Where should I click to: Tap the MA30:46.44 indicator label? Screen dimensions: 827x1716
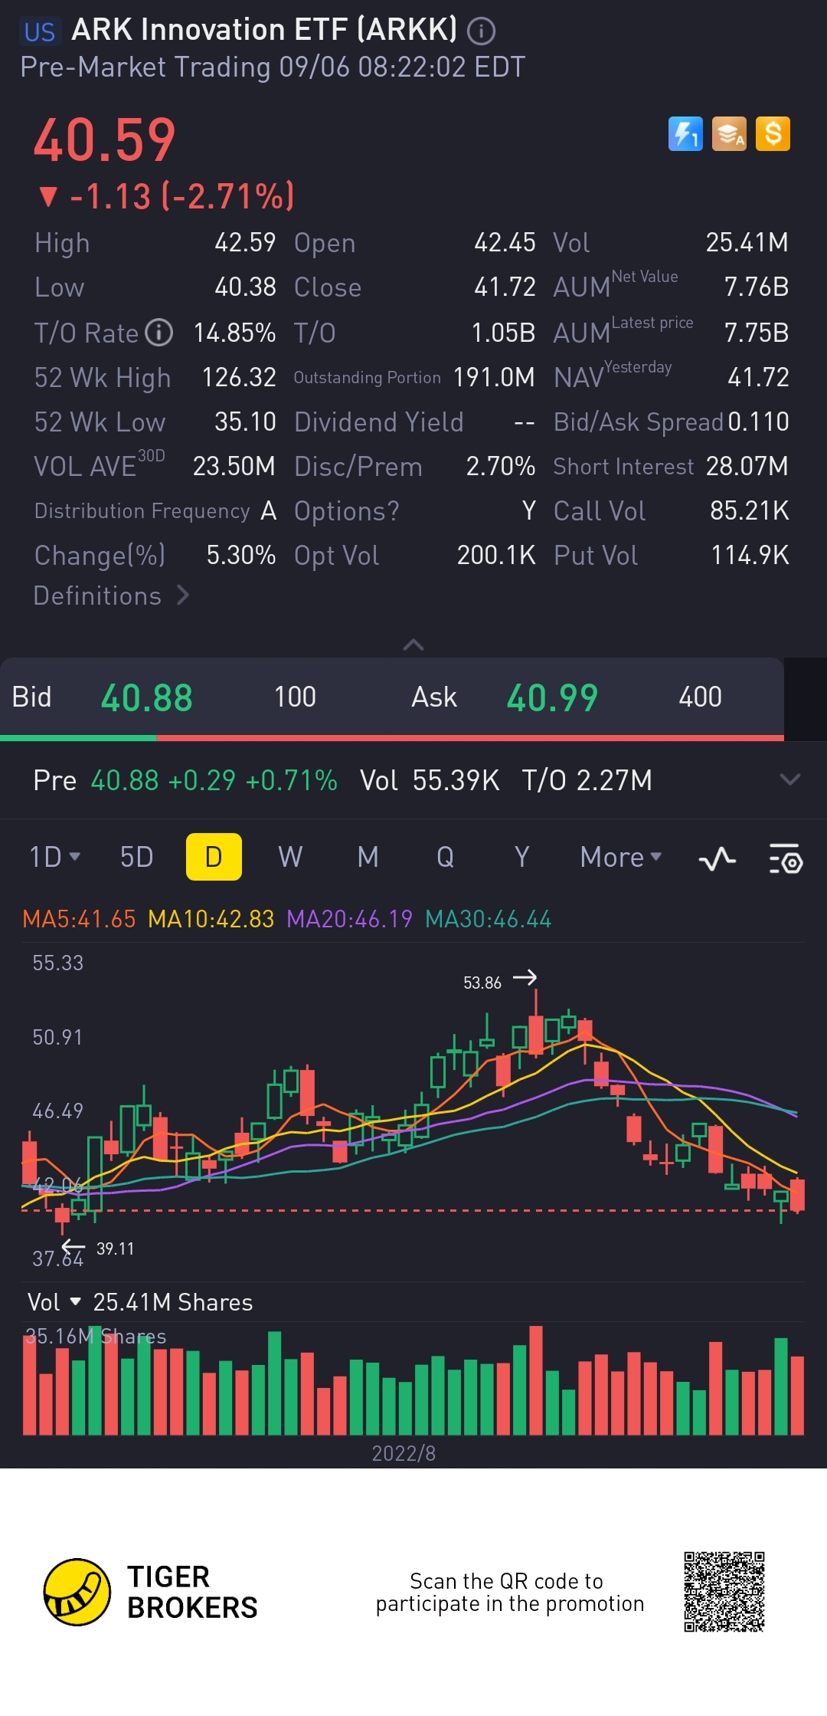coord(488,919)
